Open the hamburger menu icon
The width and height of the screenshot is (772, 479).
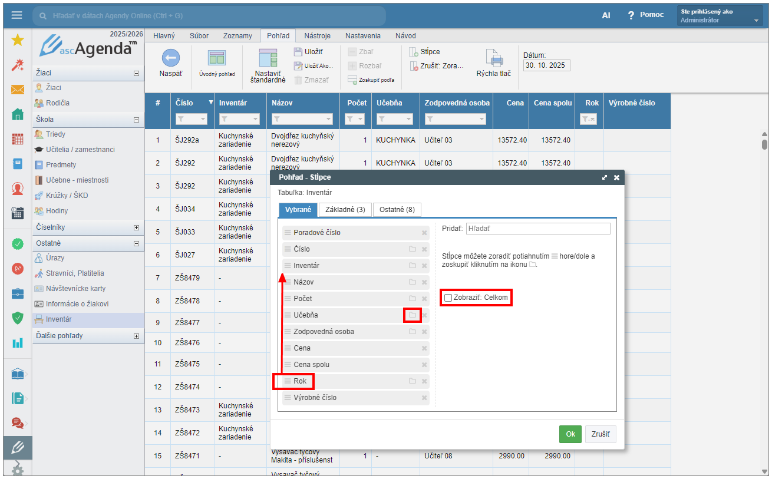(x=17, y=15)
